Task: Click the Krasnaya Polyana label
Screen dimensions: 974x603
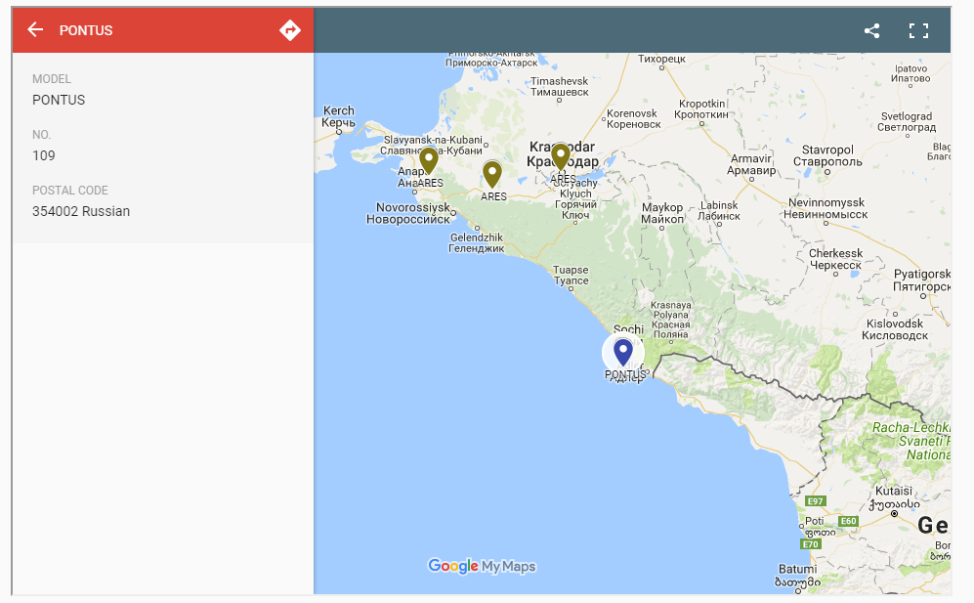Action: pyautogui.click(x=671, y=320)
